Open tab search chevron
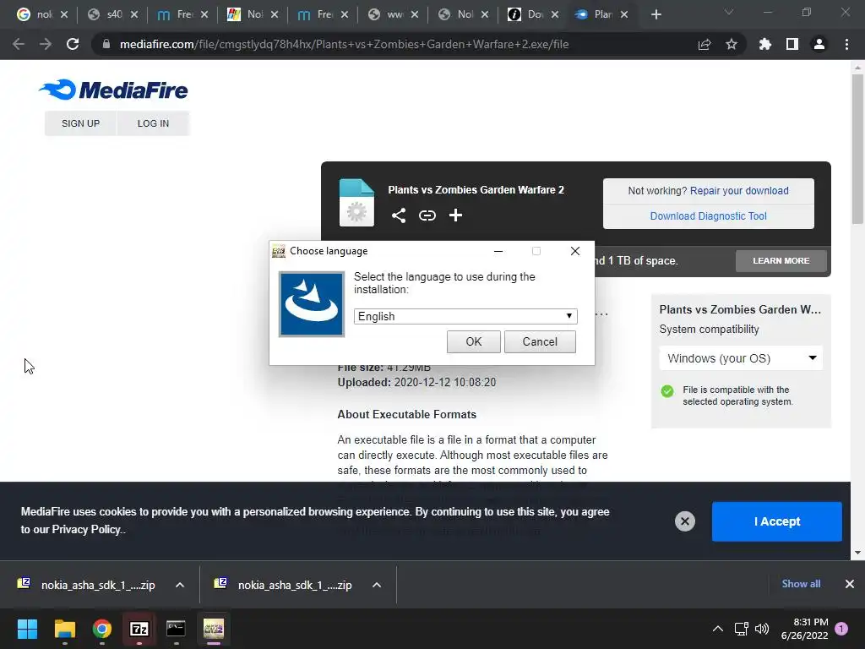The height and width of the screenshot is (649, 865). coord(729,12)
